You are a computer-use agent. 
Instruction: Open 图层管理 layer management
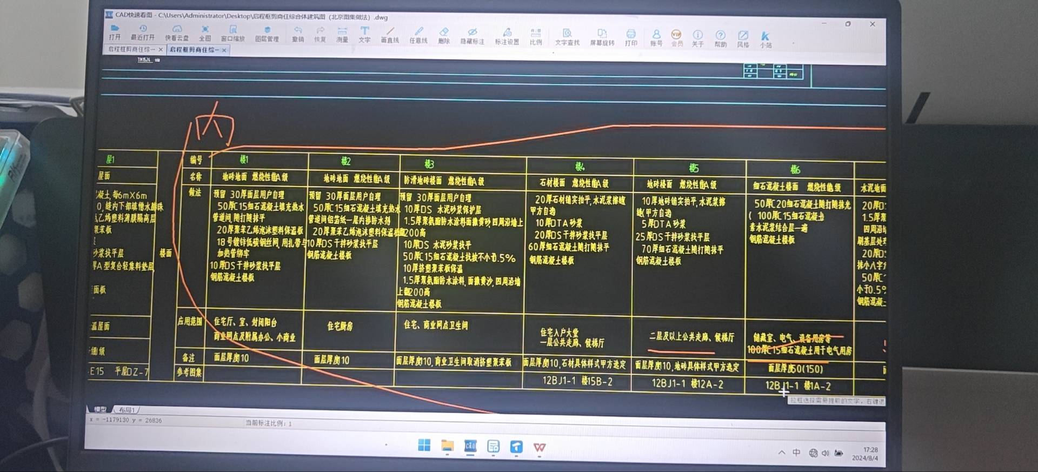tap(267, 35)
